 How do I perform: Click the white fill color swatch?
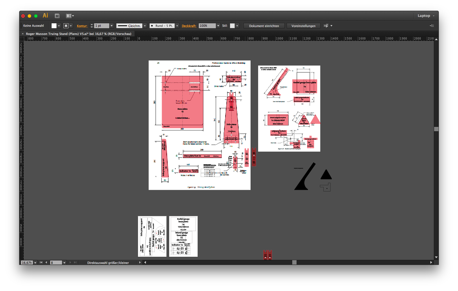[x=54, y=26]
